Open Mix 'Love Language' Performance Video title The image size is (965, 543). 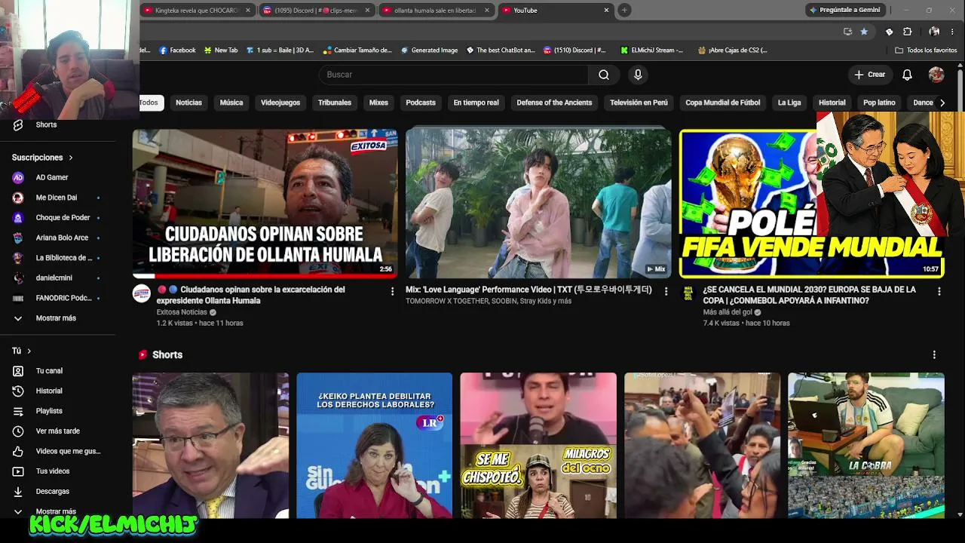coord(528,290)
